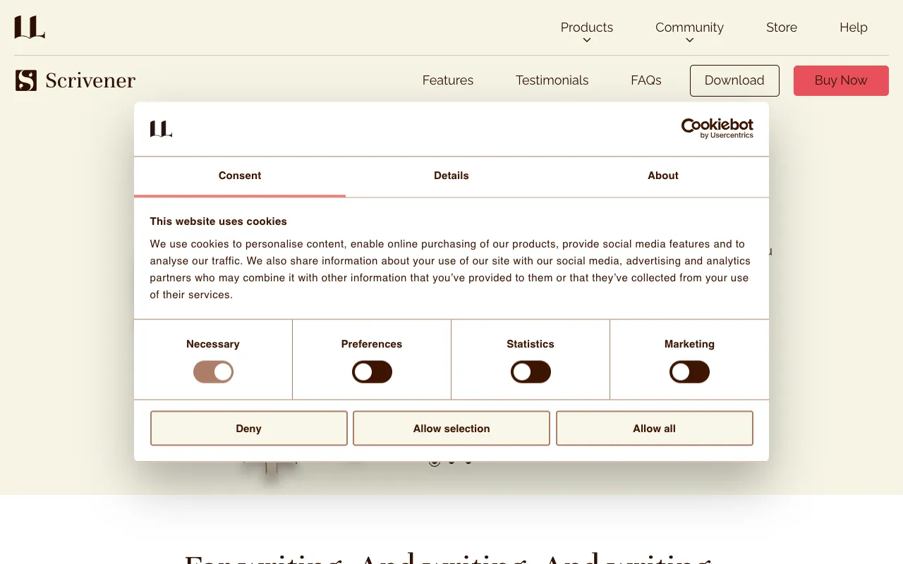Screen dimensions: 903x564
Task: View the FAQs section
Action: (x=646, y=80)
